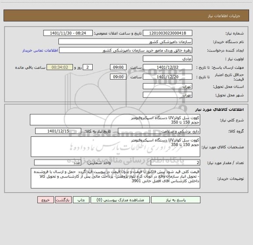Screen dimensions: 253x245
Task: Click label ایجاد کننده درخواست
Action: pos(225,51)
